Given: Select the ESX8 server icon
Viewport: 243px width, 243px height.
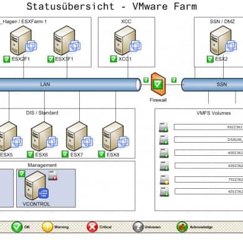Looking at the screenshot, I should point(116,136).
